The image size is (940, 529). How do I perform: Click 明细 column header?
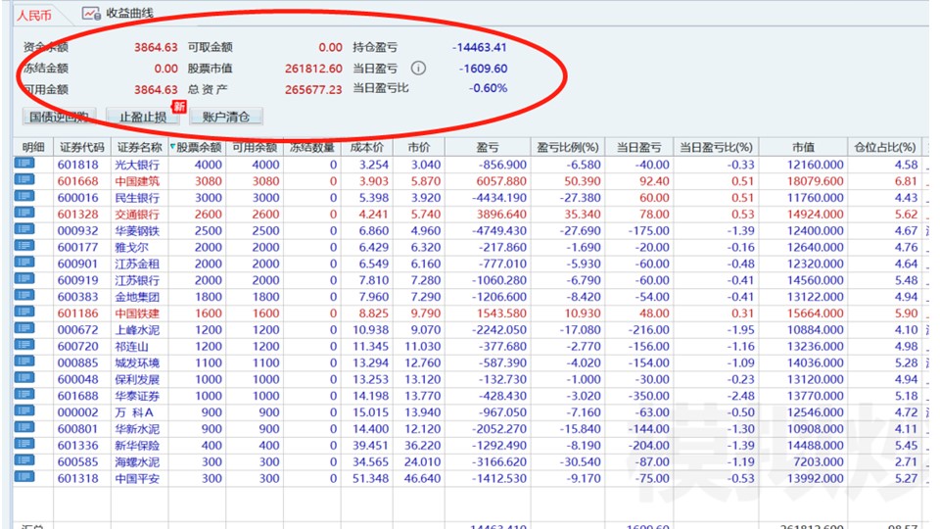coord(33,147)
